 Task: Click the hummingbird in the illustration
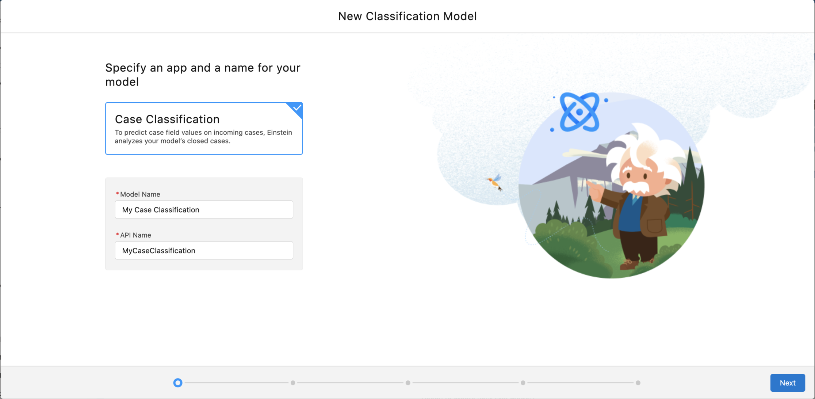click(x=495, y=182)
